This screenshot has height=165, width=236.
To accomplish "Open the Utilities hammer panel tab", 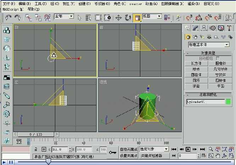I will click(x=229, y=28).
